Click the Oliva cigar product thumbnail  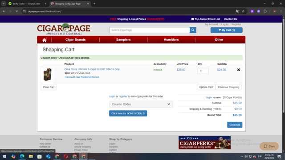click(x=48, y=74)
